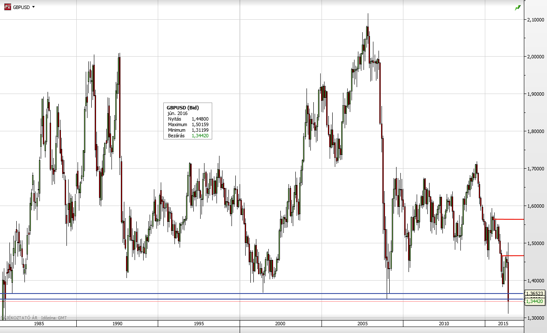Click the 2,00000 price axis label
The width and height of the screenshot is (547, 333).
(x=535, y=57)
